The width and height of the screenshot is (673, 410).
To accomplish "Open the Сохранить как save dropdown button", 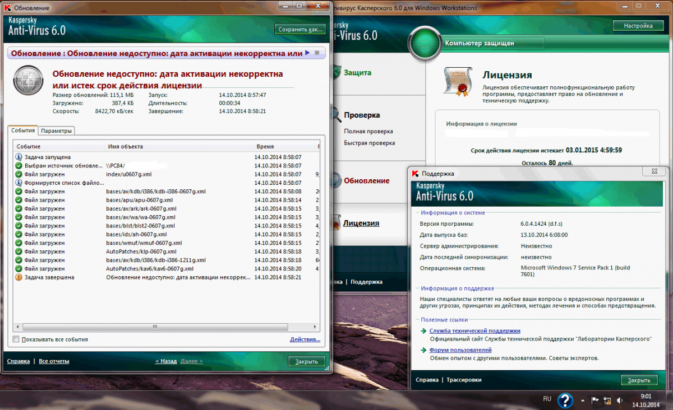I will [x=300, y=29].
